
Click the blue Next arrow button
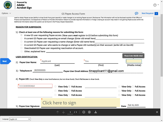pos(5,61)
